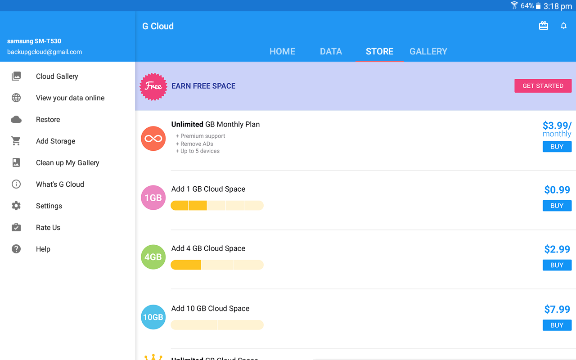Viewport: 576px width, 360px height.
Task: Tap the 1 GB progress bar
Action: point(217,206)
